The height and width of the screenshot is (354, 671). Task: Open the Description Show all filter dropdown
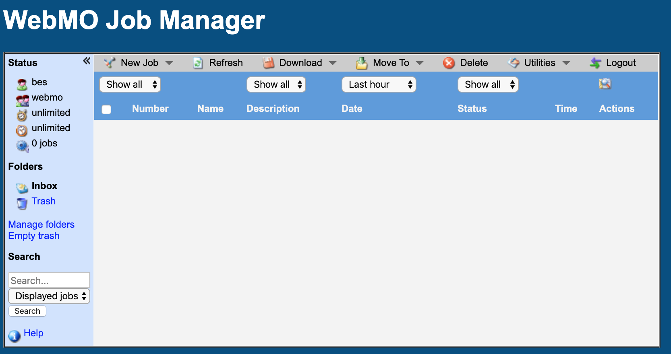point(276,84)
